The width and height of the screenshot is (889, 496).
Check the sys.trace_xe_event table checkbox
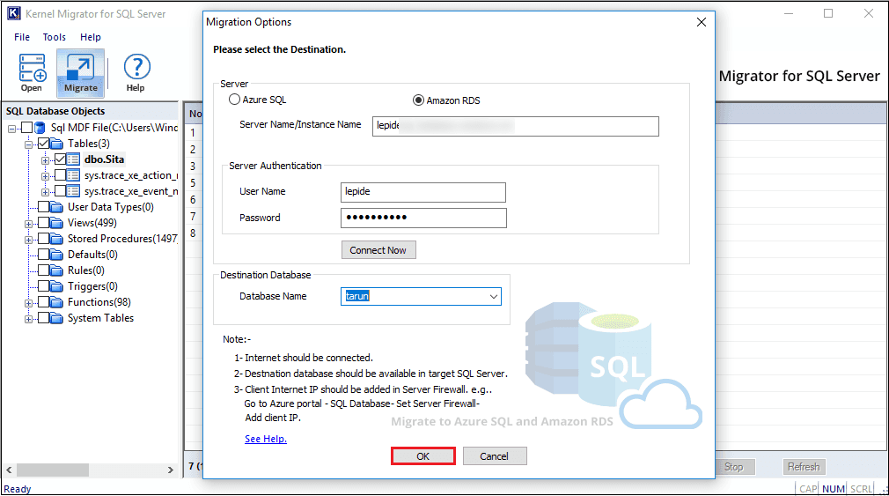click(x=60, y=191)
